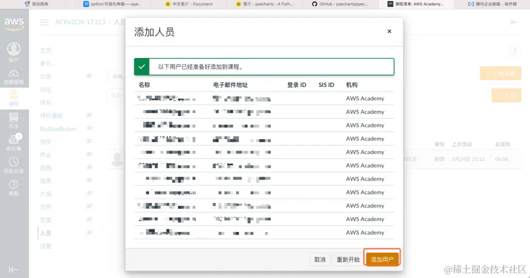The height and width of the screenshot is (278, 530).
Task: Click the 添加用户 button
Action: click(x=382, y=259)
